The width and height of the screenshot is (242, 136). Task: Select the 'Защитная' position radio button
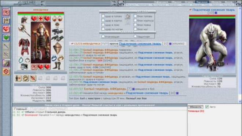point(135,36)
